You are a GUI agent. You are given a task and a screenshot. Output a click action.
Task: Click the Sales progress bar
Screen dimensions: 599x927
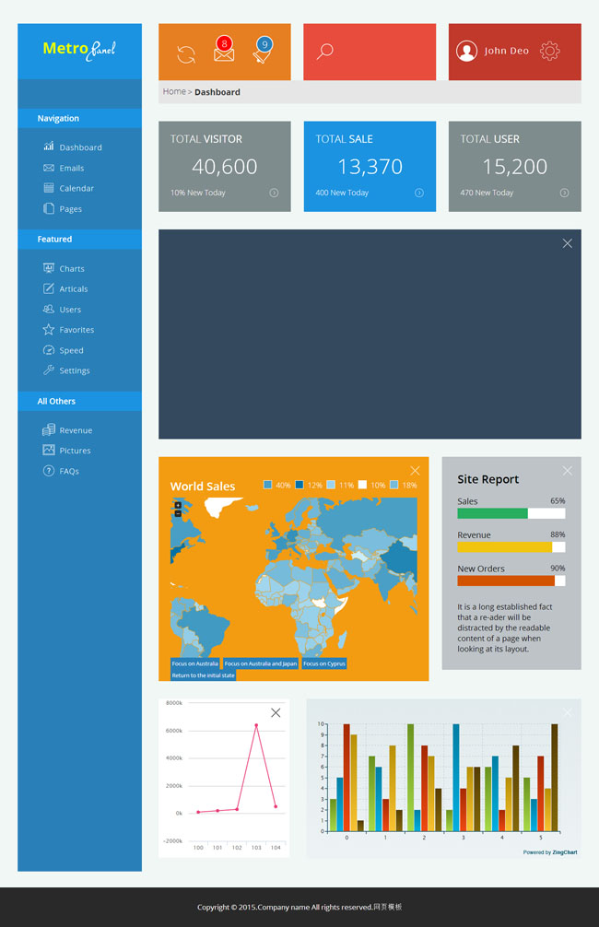(511, 513)
